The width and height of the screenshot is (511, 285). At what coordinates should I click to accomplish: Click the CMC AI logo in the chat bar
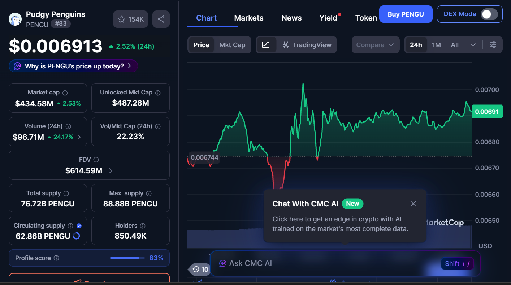(x=222, y=263)
